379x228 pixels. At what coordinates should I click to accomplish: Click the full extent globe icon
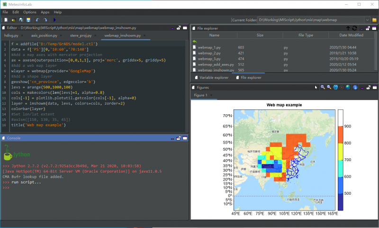click(x=348, y=87)
